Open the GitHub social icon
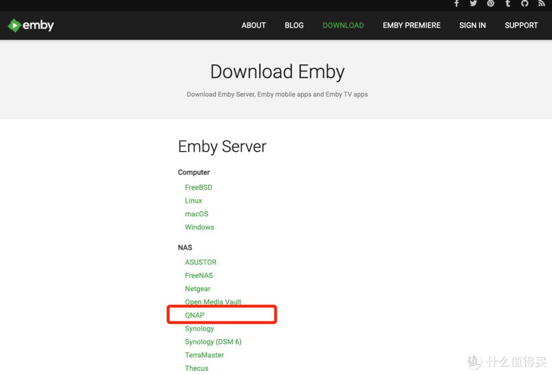552x375 pixels. tap(524, 4)
